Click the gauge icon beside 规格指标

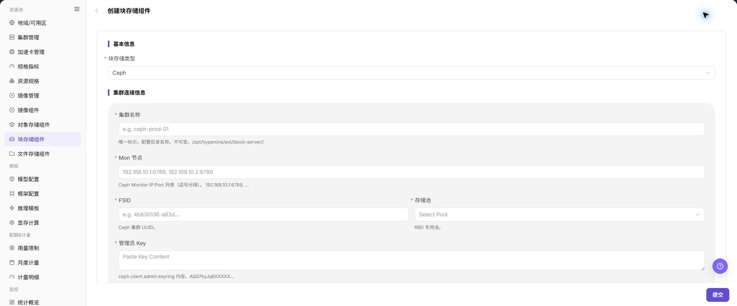(x=12, y=67)
